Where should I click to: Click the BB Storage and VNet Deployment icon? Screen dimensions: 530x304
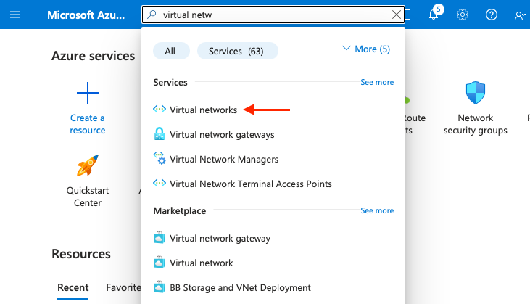pos(160,287)
